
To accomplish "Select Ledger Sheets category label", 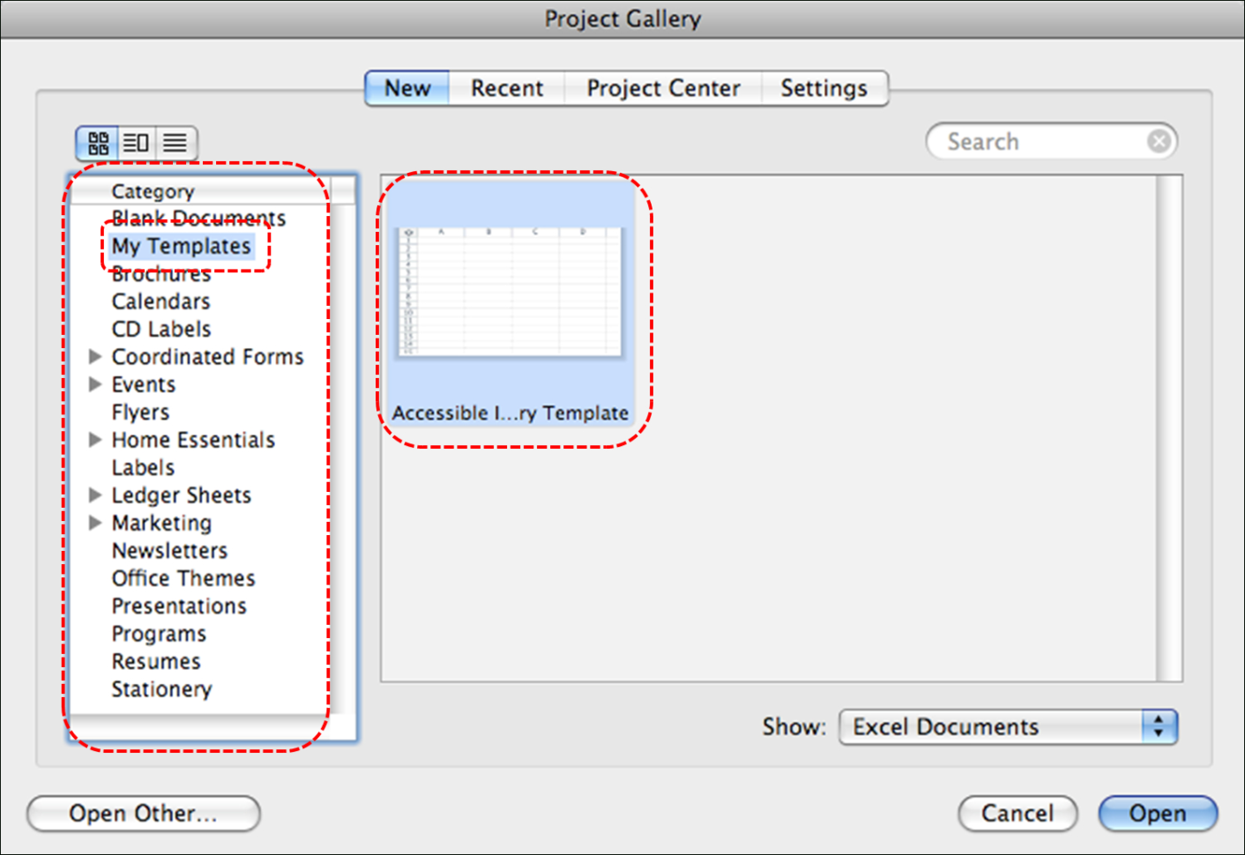I will [181, 495].
